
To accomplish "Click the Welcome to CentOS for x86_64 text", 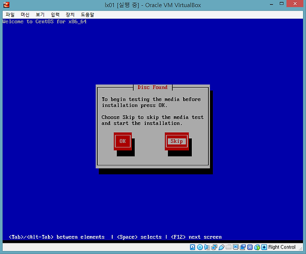I will click(45, 22).
